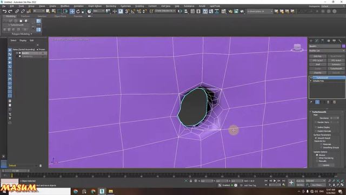Select the When Rendering radio option

[317, 158]
